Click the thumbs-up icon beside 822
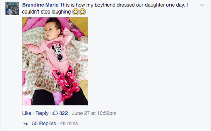This screenshot has width=211, height=131. (x=55, y=113)
